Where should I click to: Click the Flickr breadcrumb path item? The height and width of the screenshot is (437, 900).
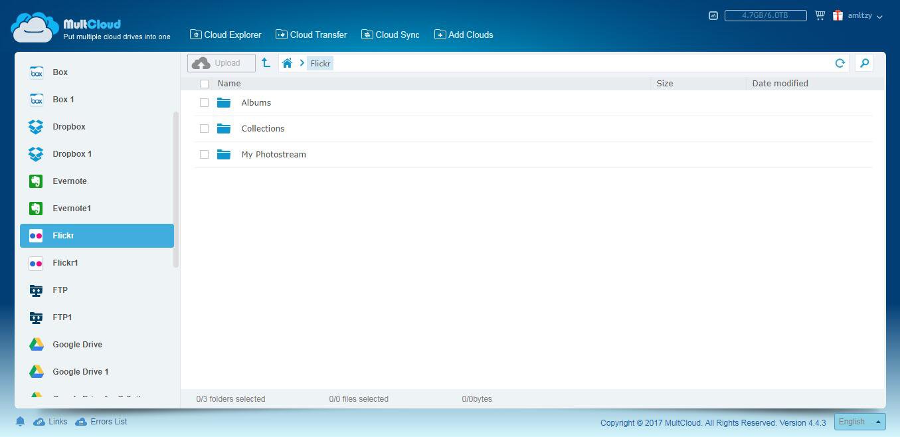click(320, 63)
